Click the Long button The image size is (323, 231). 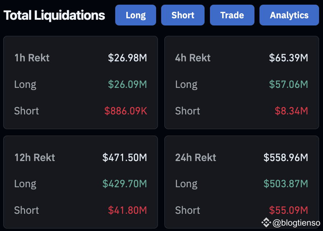click(x=136, y=15)
